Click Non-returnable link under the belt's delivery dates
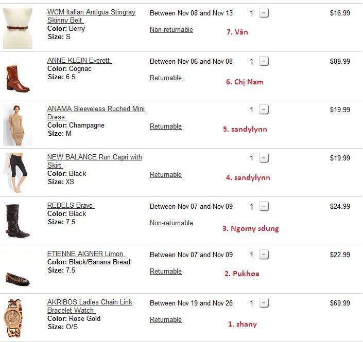This screenshot has height=342, width=363. tap(171, 29)
